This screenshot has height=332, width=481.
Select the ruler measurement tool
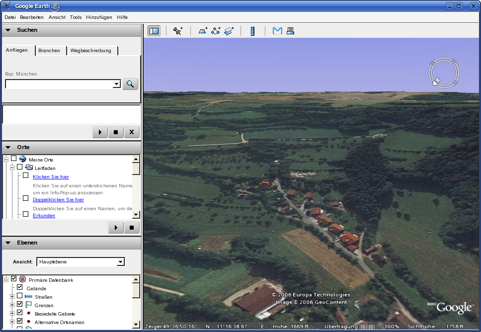252,31
